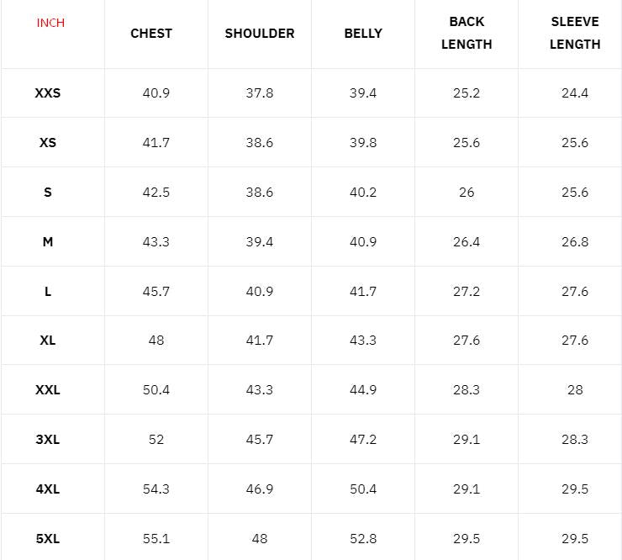Select the belly value 52.8 for 5XL
The image size is (622, 560).
(x=363, y=539)
